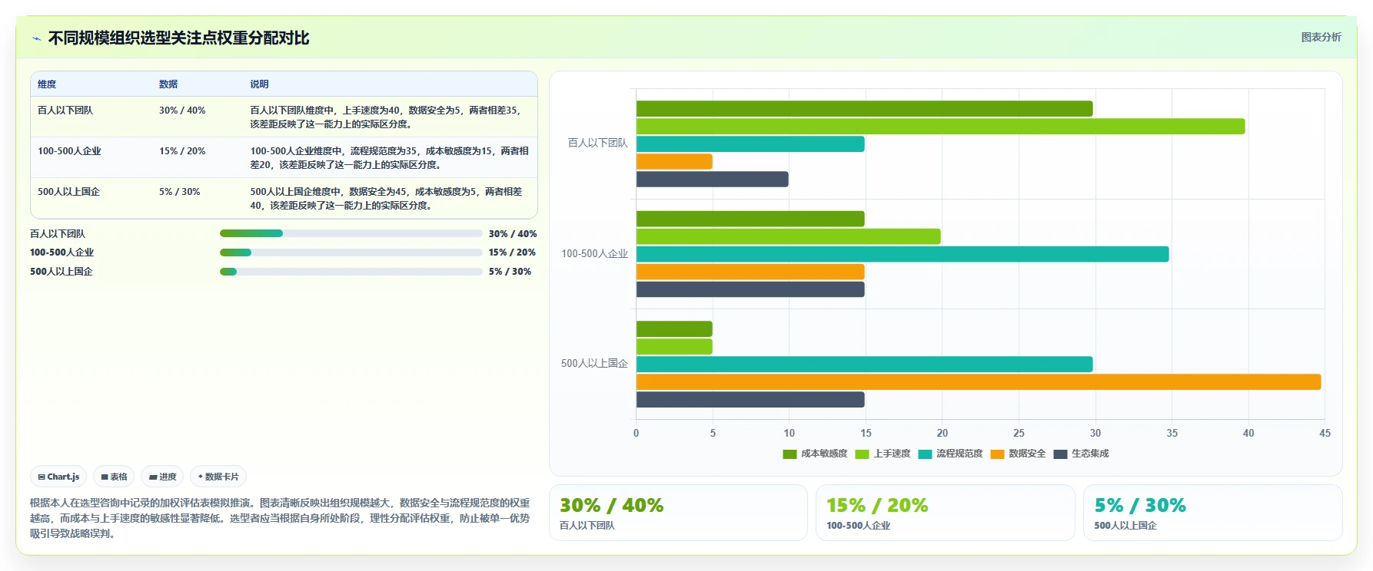The height and width of the screenshot is (571, 1373).
Task: Click the 500人以上国企 y-axis label
Action: point(594,364)
